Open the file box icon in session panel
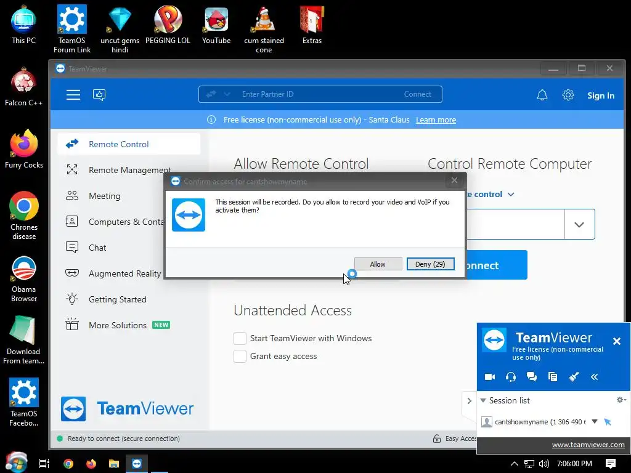This screenshot has height=473, width=631. tap(553, 377)
